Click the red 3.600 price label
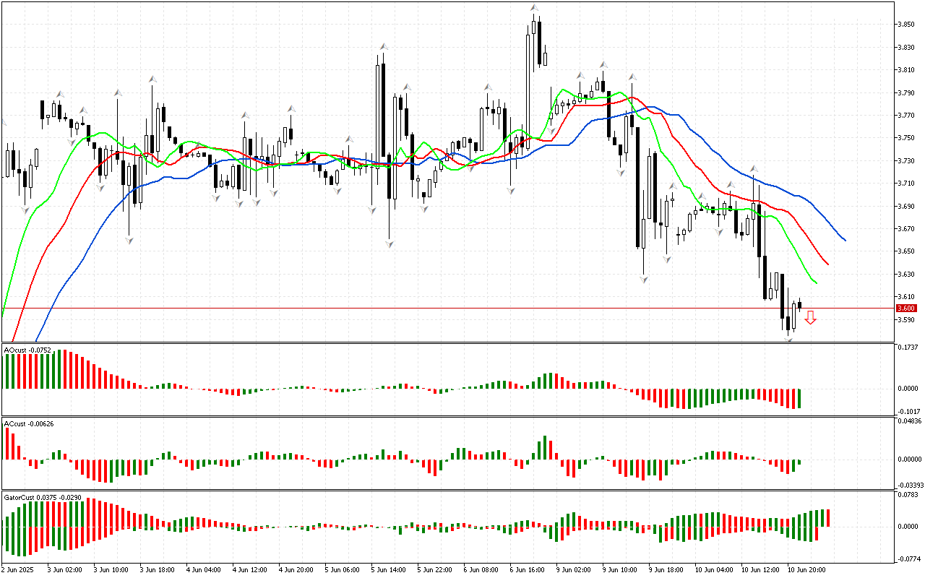Screen dimensions: 925x578 [x=906, y=309]
